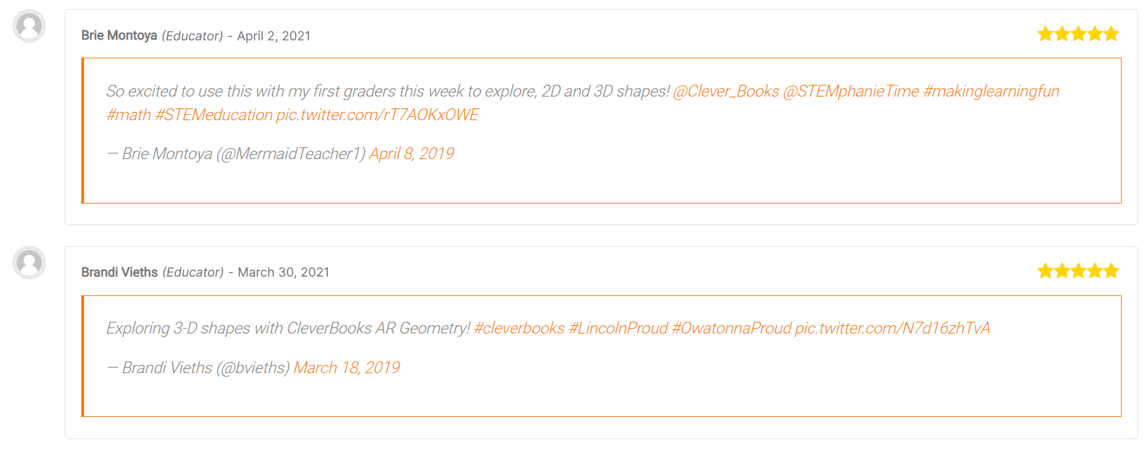Open the #LincolnProud hashtag

tap(618, 328)
